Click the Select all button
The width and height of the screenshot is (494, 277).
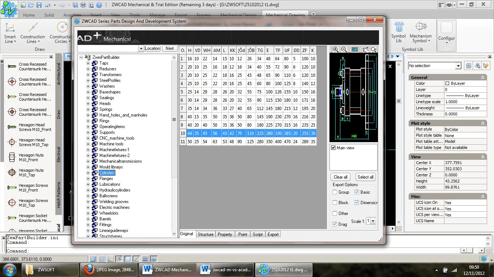coord(365,177)
